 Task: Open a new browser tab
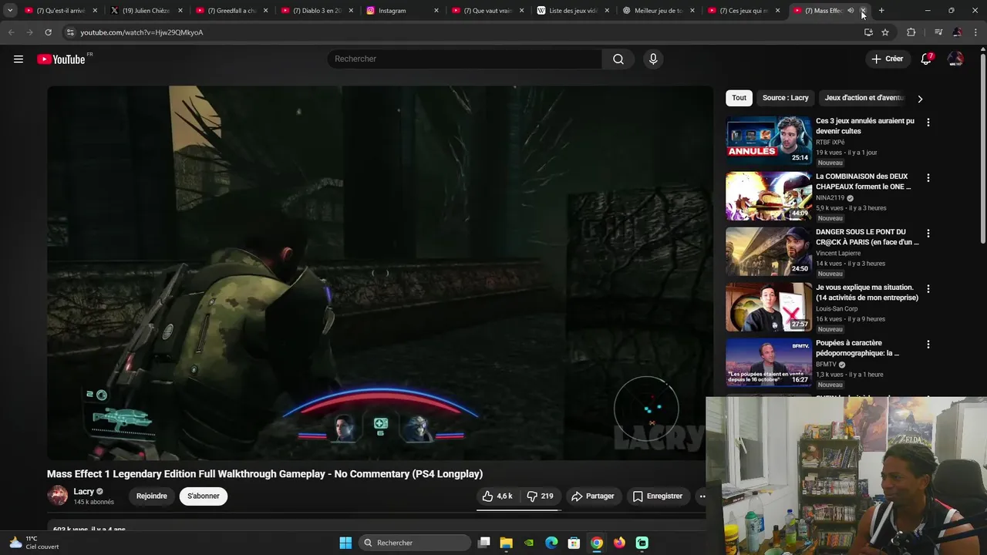coord(881,11)
